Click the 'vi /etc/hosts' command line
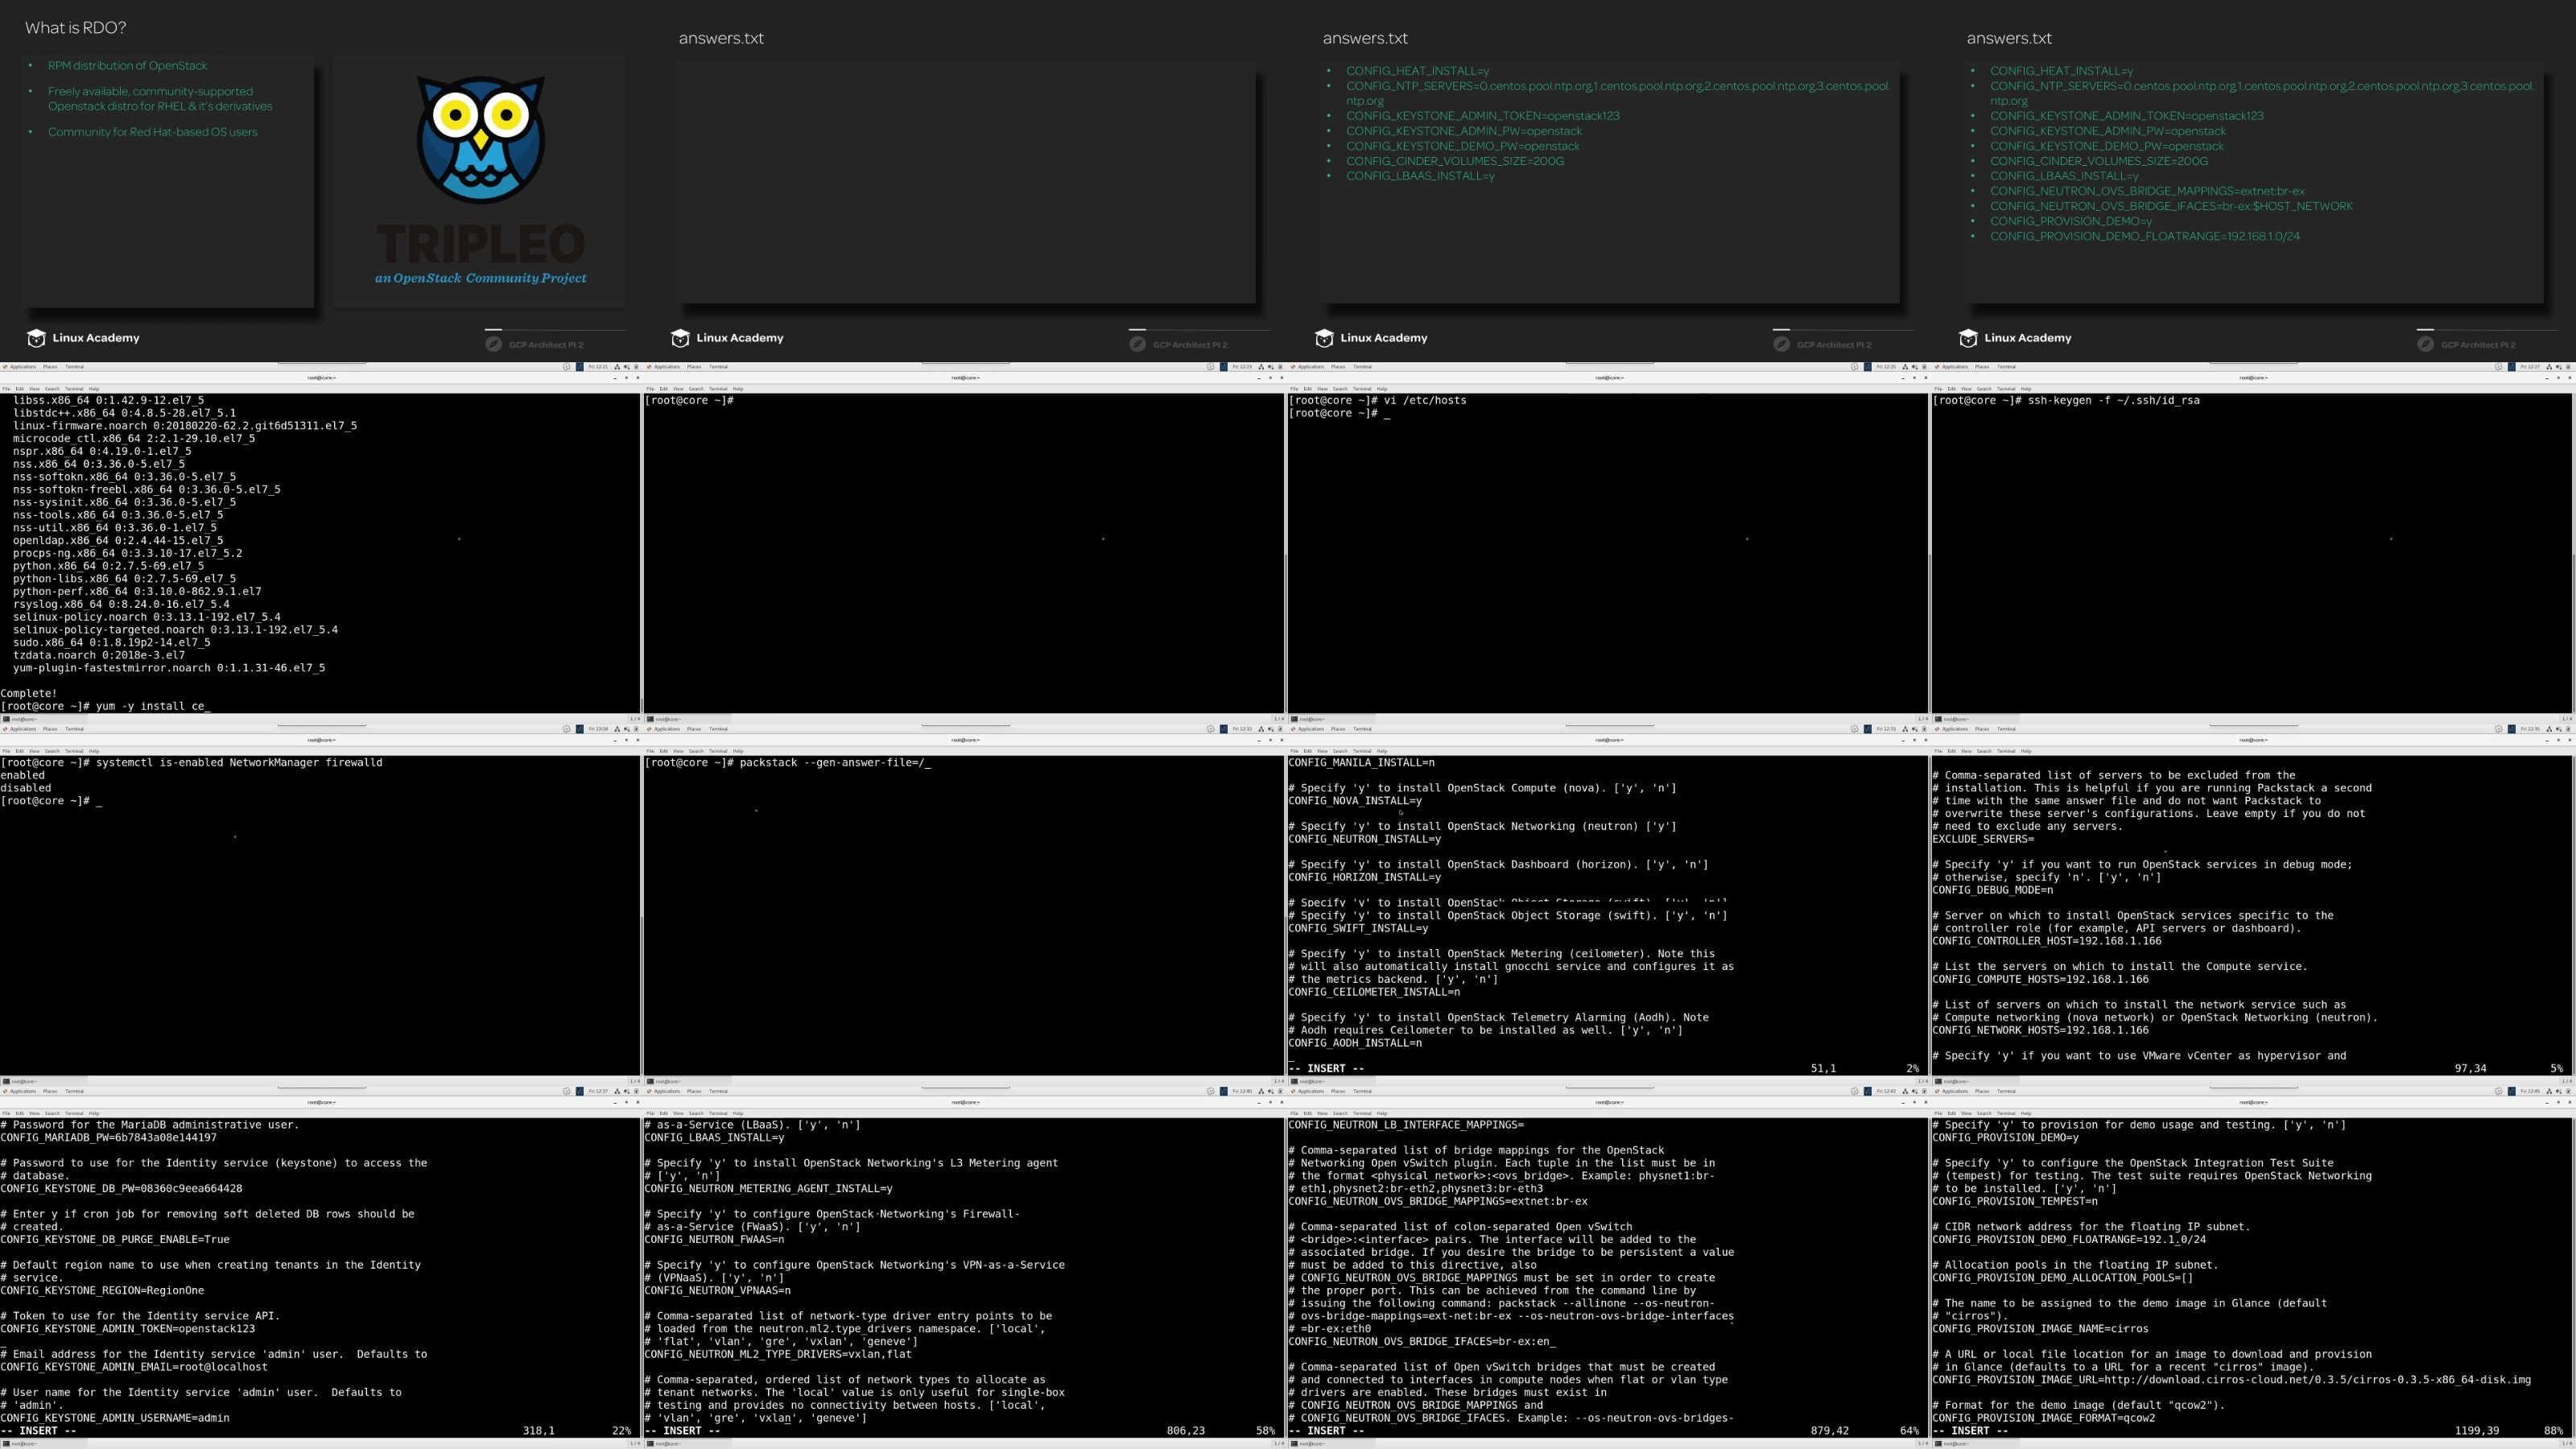Screen dimensions: 2576x1449 click(1378, 400)
